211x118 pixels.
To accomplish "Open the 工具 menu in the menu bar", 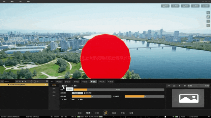I will point(20,2).
